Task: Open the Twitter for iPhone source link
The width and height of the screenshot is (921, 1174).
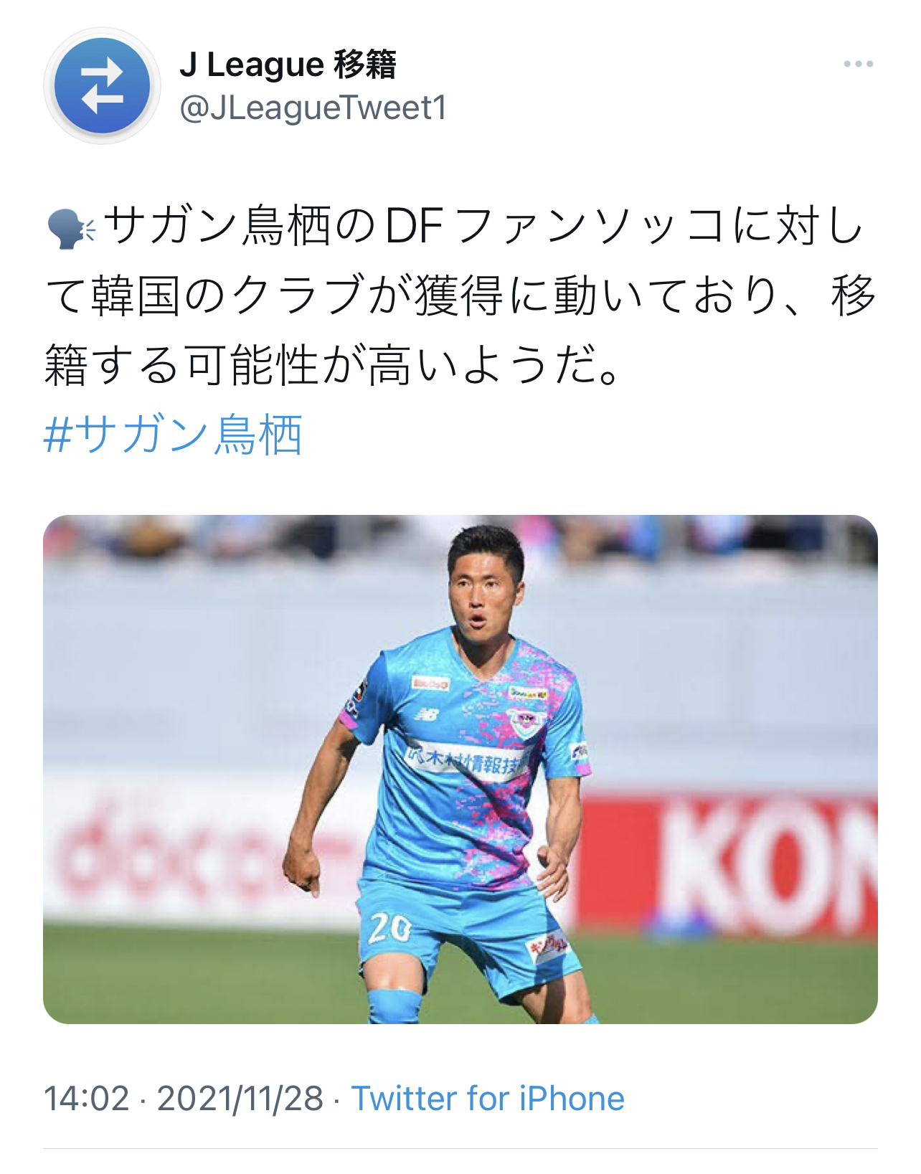Action: (488, 1099)
